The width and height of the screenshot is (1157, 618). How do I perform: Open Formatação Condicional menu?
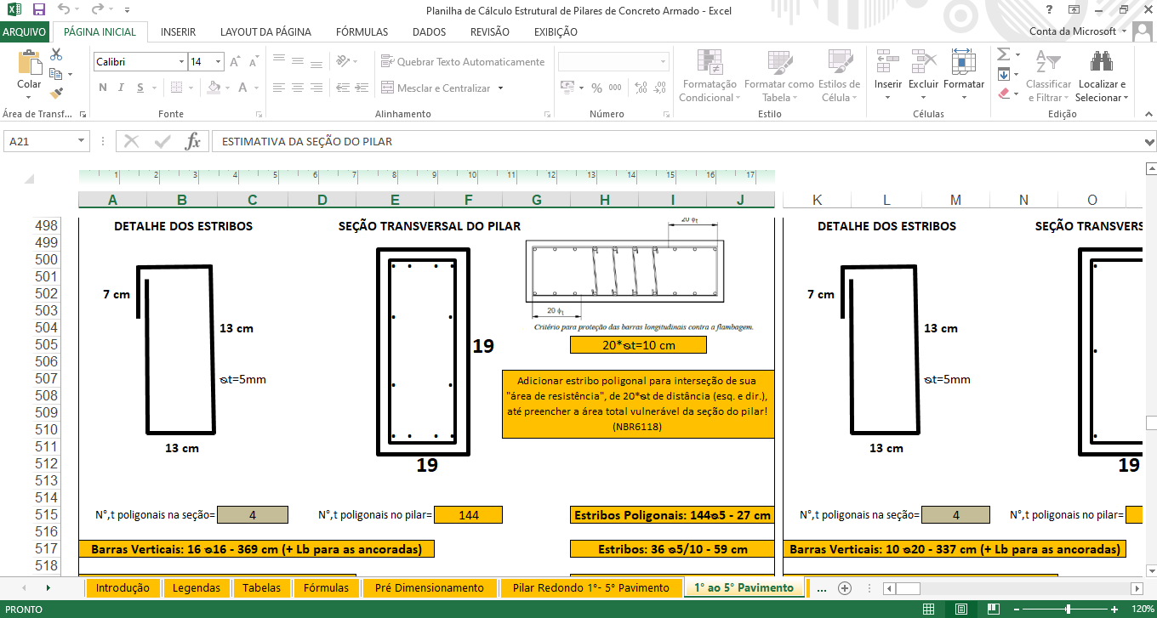[709, 76]
